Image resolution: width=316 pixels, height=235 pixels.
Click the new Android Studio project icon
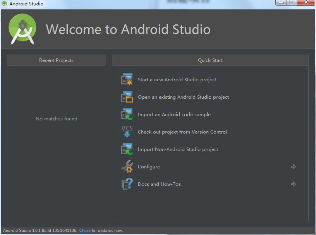(x=127, y=79)
